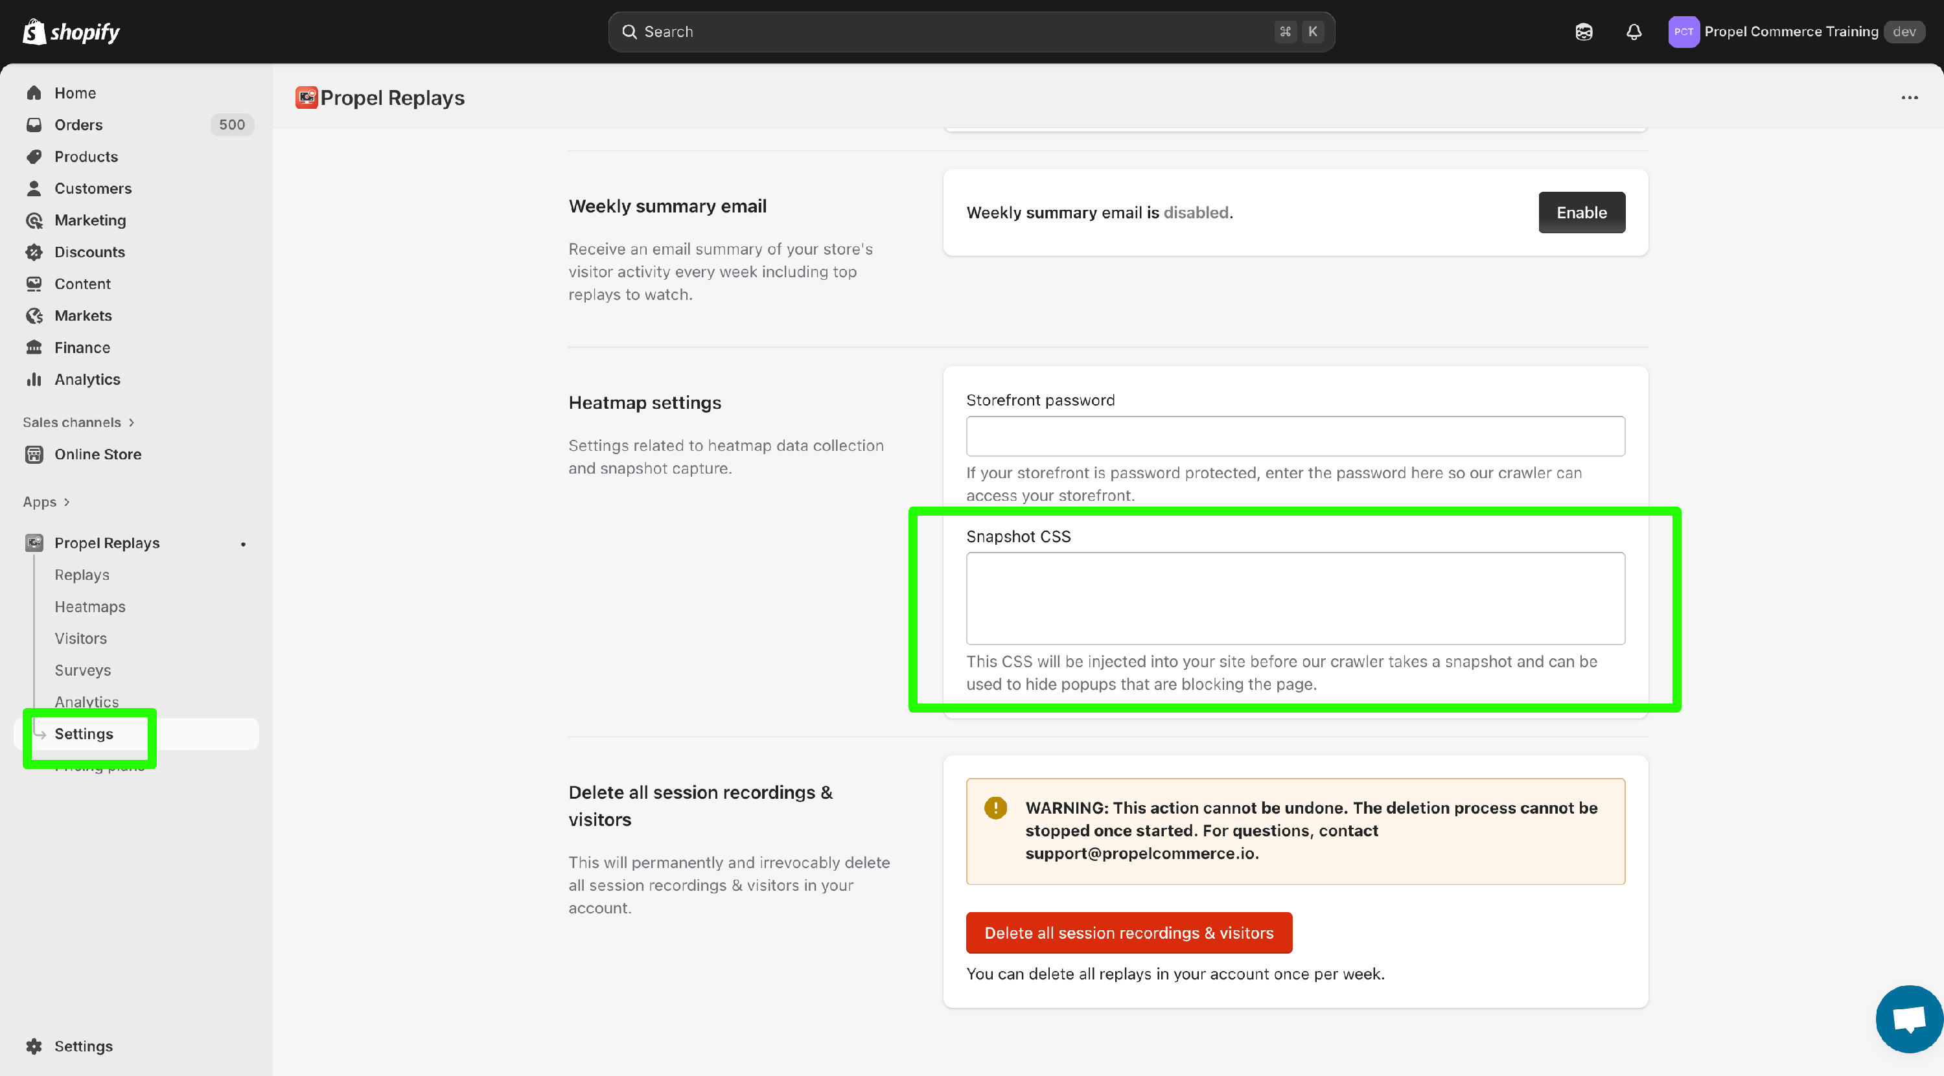This screenshot has height=1076, width=1944.
Task: Click into the Snapshot CSS textarea
Action: pyautogui.click(x=1295, y=598)
